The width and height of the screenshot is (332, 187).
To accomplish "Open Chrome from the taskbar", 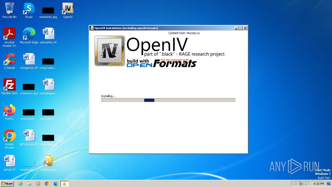I will [47, 184].
